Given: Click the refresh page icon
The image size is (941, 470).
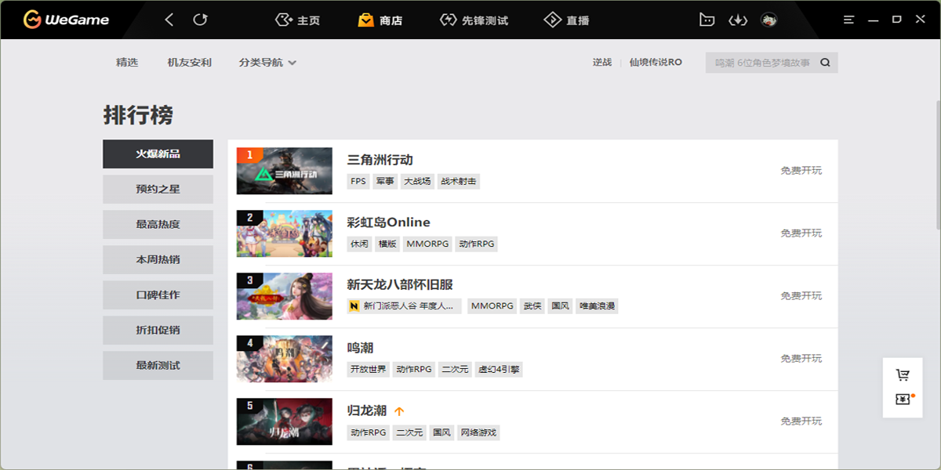Looking at the screenshot, I should pos(201,20).
